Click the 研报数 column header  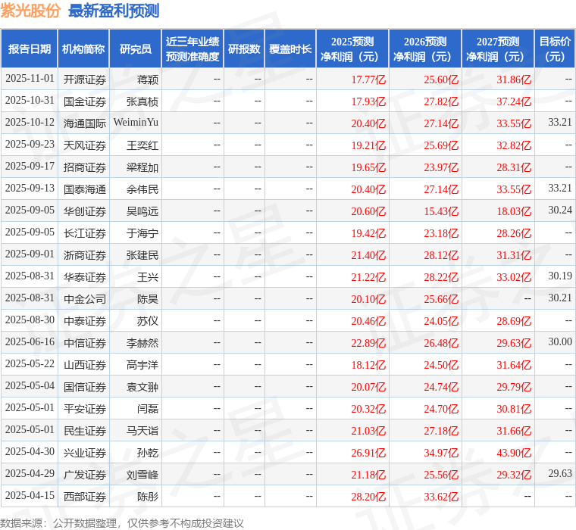[244, 49]
